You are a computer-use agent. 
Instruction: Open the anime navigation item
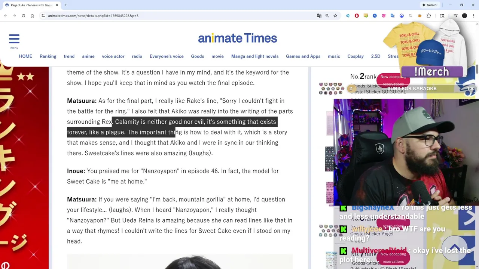pyautogui.click(x=88, y=56)
